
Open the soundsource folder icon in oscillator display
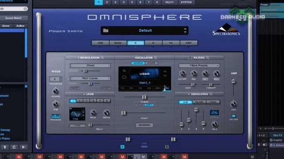point(124,77)
